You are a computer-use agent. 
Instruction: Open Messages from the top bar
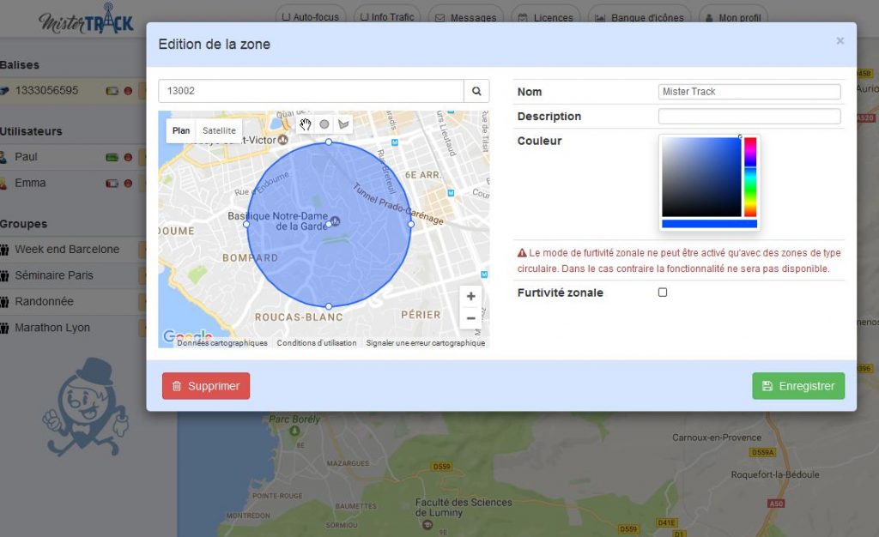coord(466,17)
